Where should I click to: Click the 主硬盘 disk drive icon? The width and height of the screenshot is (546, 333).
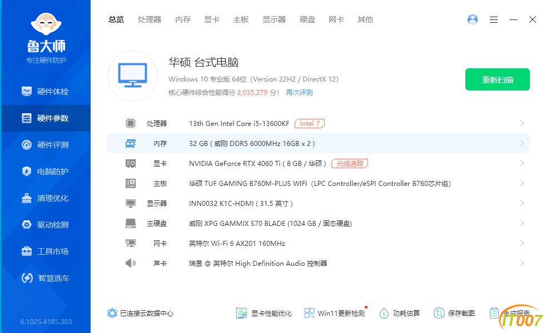point(131,223)
